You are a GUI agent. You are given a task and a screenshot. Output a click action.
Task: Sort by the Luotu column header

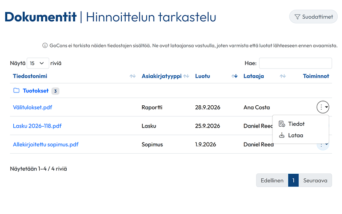click(202, 76)
